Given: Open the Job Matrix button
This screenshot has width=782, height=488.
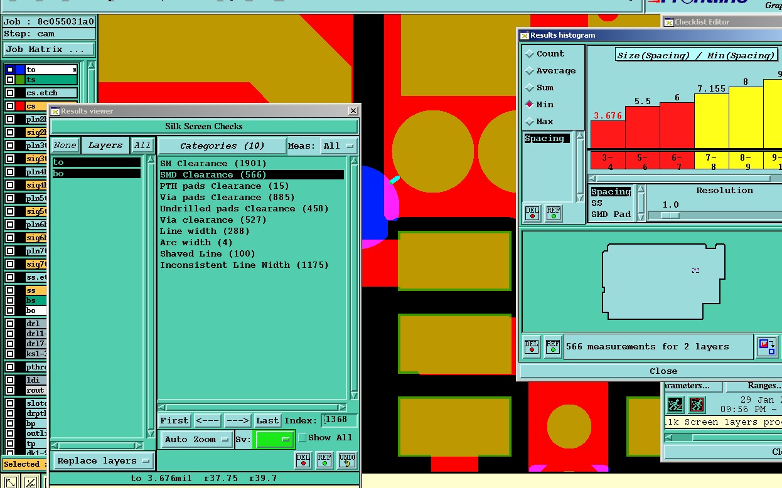Looking at the screenshot, I should [x=49, y=50].
